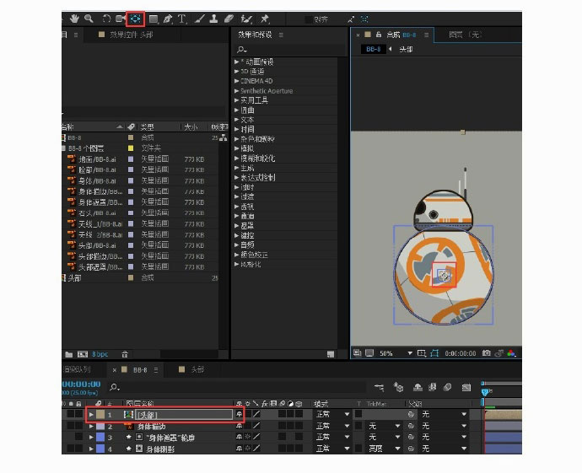The image size is (582, 473).
Task: Click the timeline layer search field
Action: 236,387
